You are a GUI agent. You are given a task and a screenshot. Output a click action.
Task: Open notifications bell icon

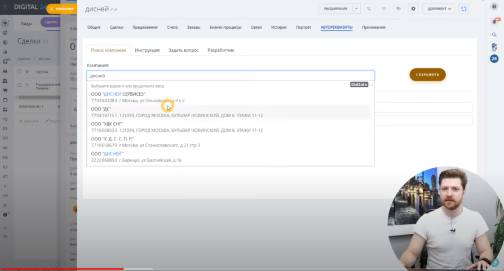(x=494, y=21)
